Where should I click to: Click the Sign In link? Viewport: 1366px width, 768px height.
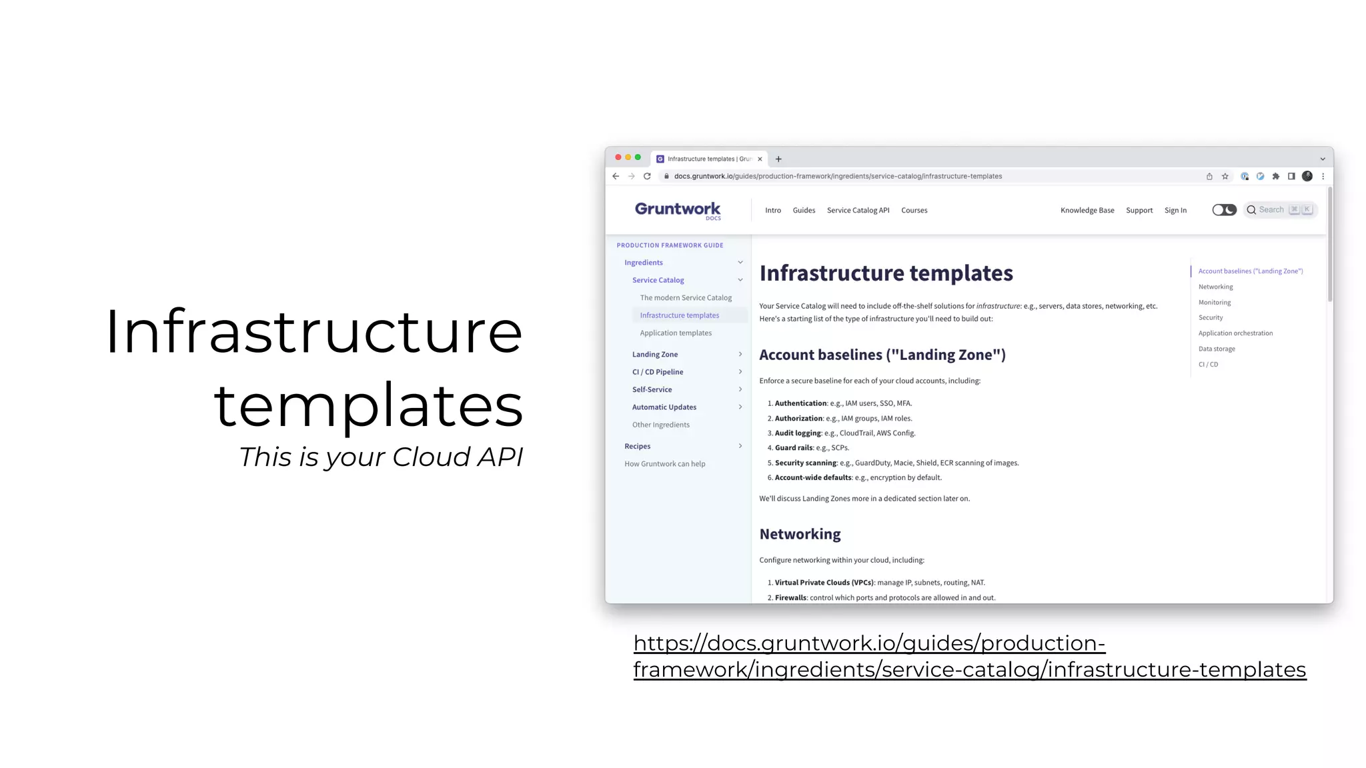[x=1175, y=210]
